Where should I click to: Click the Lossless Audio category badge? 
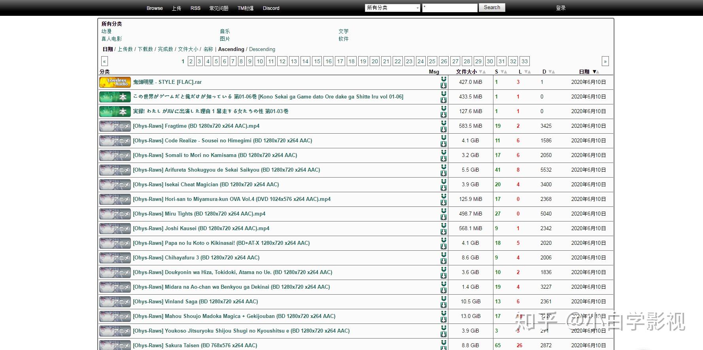(115, 82)
